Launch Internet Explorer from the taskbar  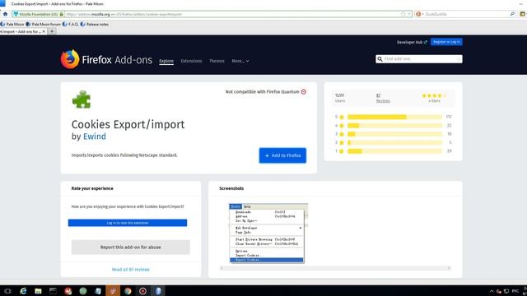23,291
